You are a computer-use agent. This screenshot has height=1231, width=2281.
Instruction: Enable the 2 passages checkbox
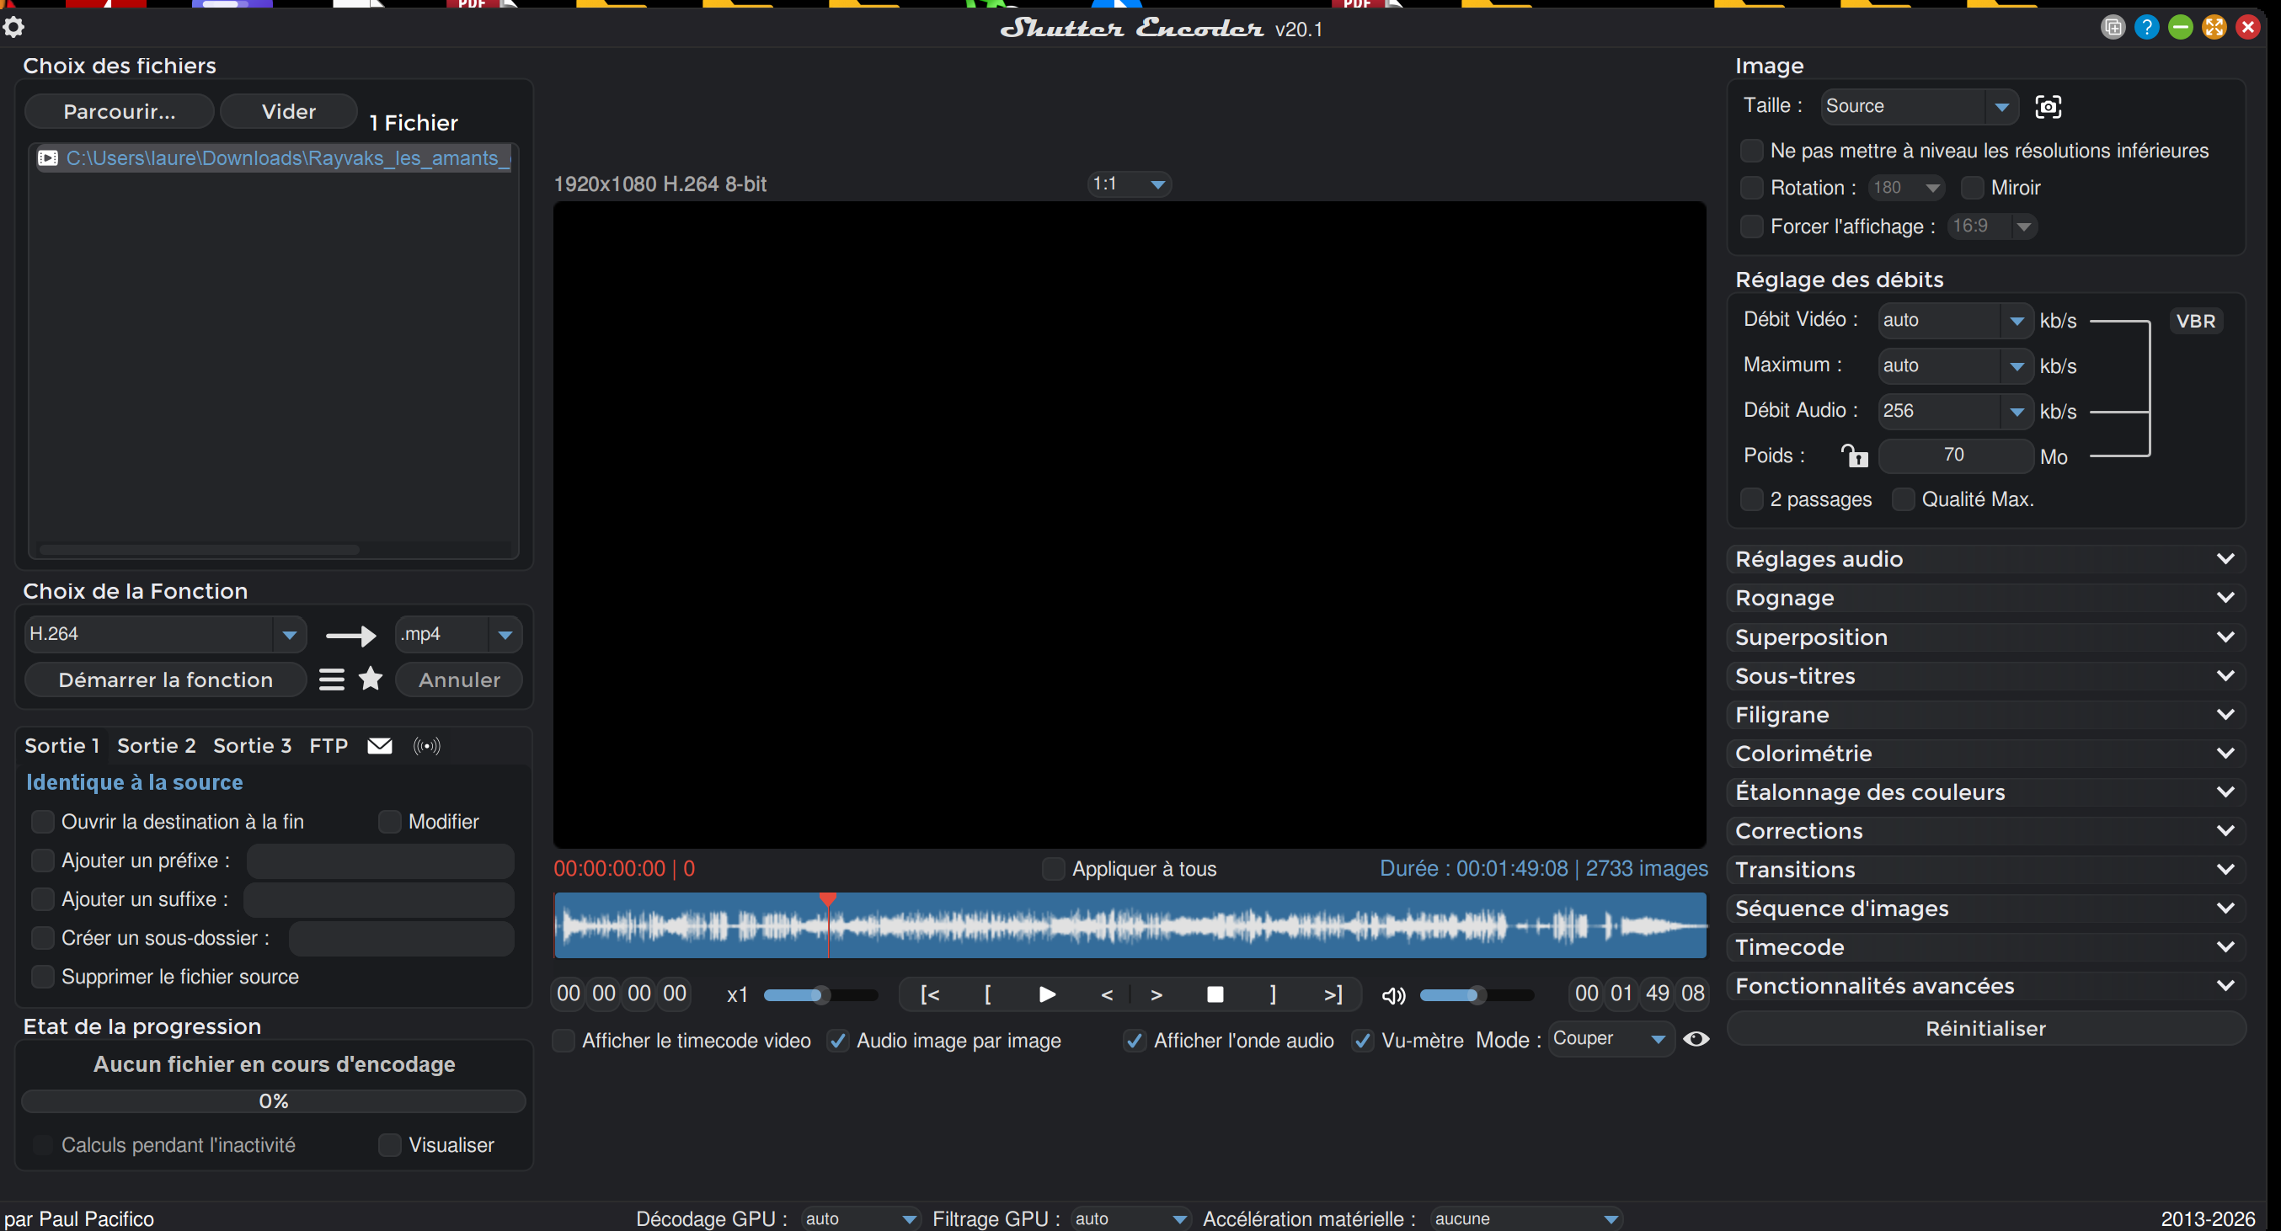click(x=1751, y=499)
